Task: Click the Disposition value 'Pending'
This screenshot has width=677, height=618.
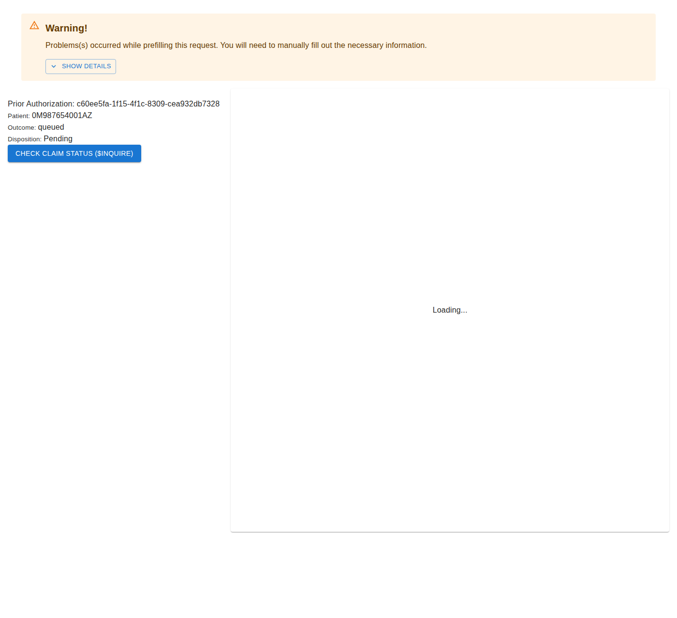Action: 58,139
